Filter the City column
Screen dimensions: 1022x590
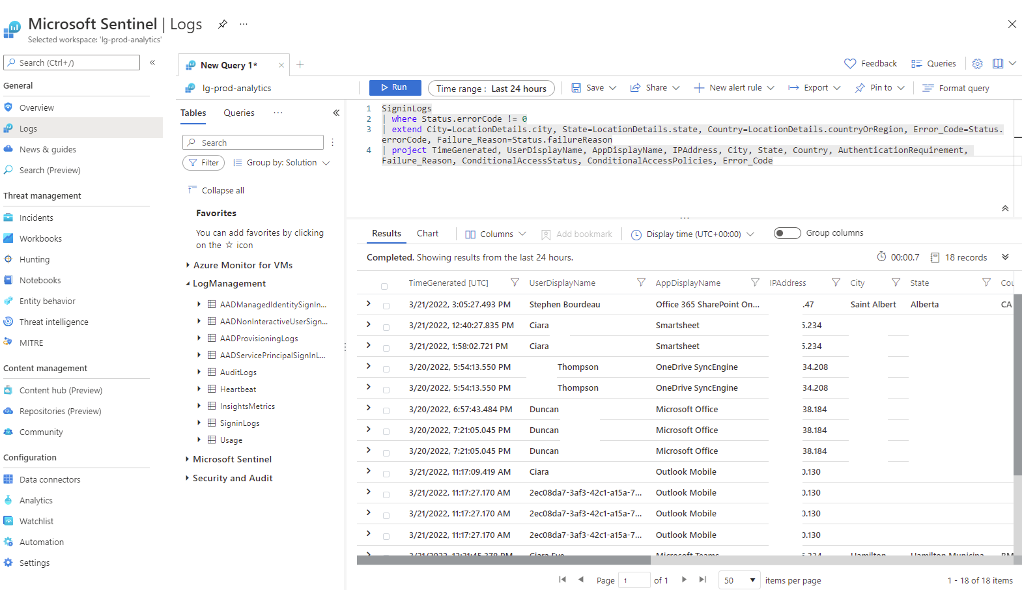[x=896, y=282]
